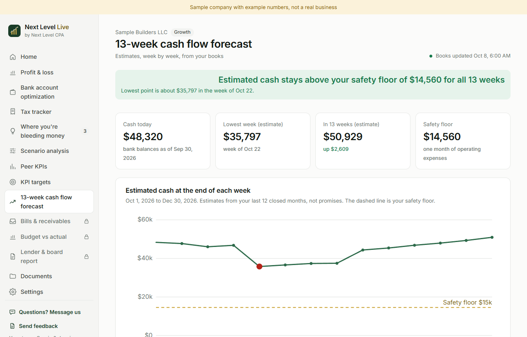Image resolution: width=527 pixels, height=337 pixels.
Task: Click the Settings gear icon
Action: pos(13,292)
